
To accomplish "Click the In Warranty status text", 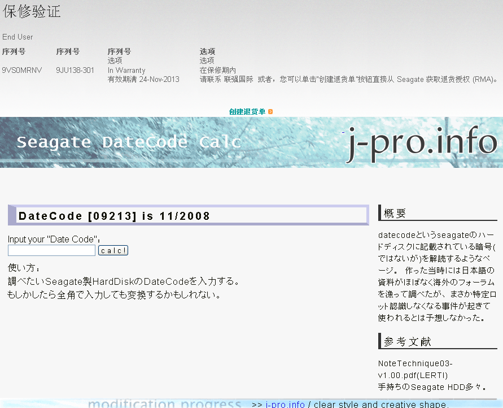I will pyautogui.click(x=126, y=70).
